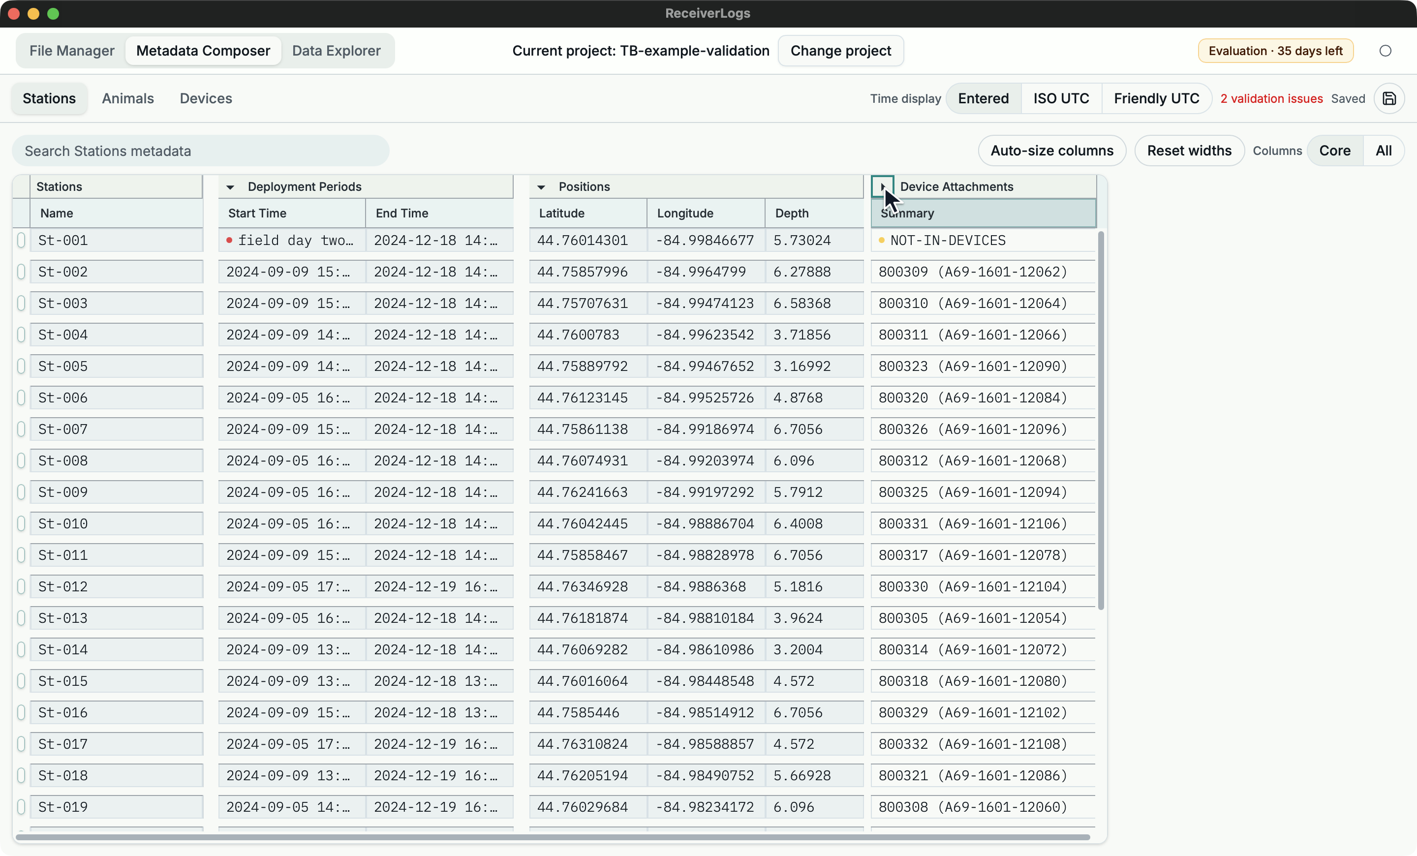Select summary cell 800331 (A69-1601-12106)
The height and width of the screenshot is (856, 1417).
tap(984, 524)
